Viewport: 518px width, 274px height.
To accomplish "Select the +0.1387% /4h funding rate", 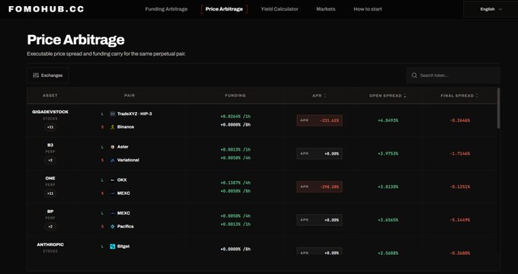I will pos(235,183).
